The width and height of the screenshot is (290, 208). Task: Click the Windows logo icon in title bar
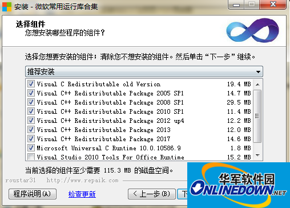click(x=7, y=7)
